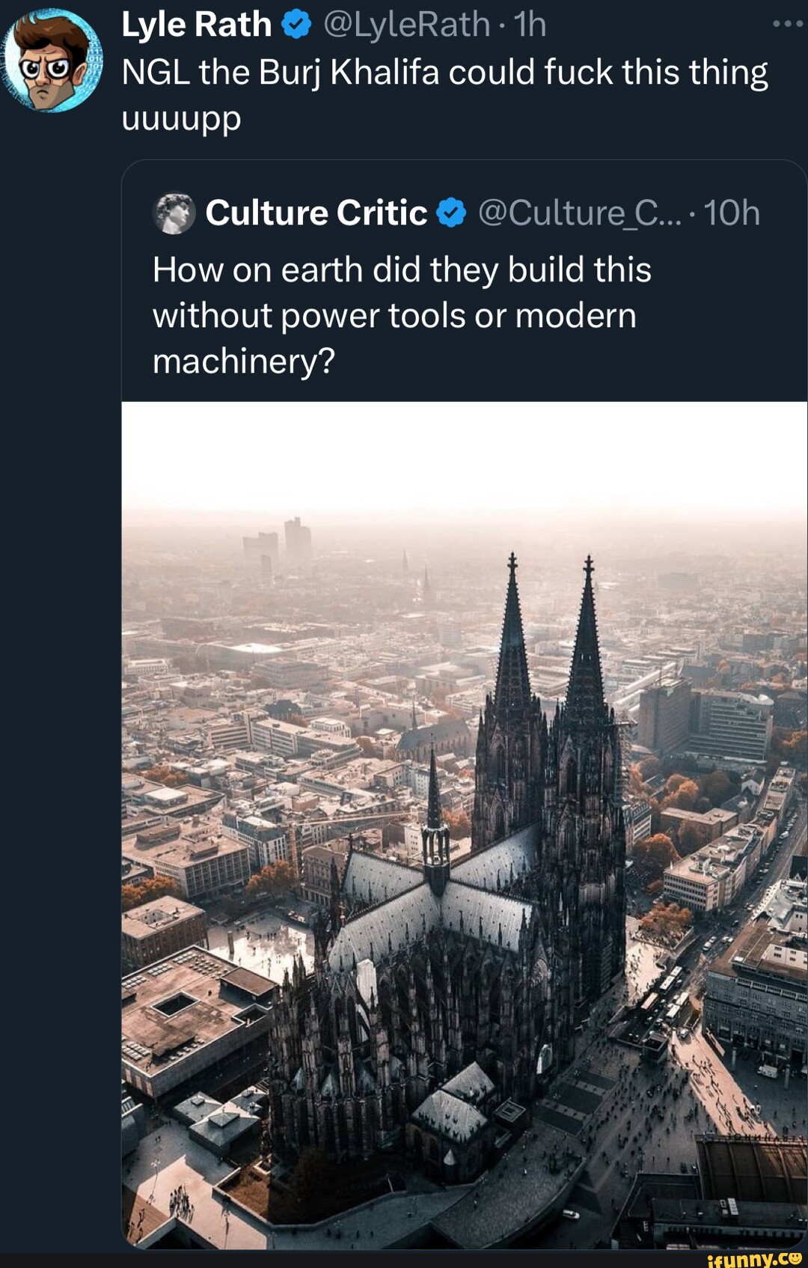Screen dimensions: 808x1268
Task: Open the 1h tweet timestamp
Action: point(530,25)
